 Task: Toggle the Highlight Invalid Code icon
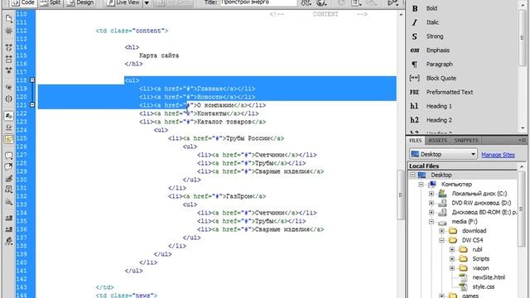click(9, 127)
